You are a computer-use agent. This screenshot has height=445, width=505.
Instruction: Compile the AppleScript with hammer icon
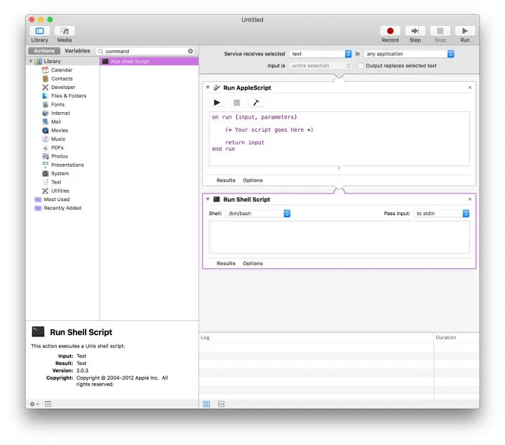click(x=256, y=102)
